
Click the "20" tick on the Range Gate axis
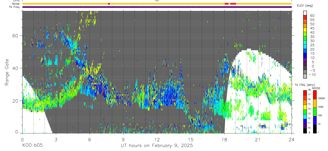point(15,101)
